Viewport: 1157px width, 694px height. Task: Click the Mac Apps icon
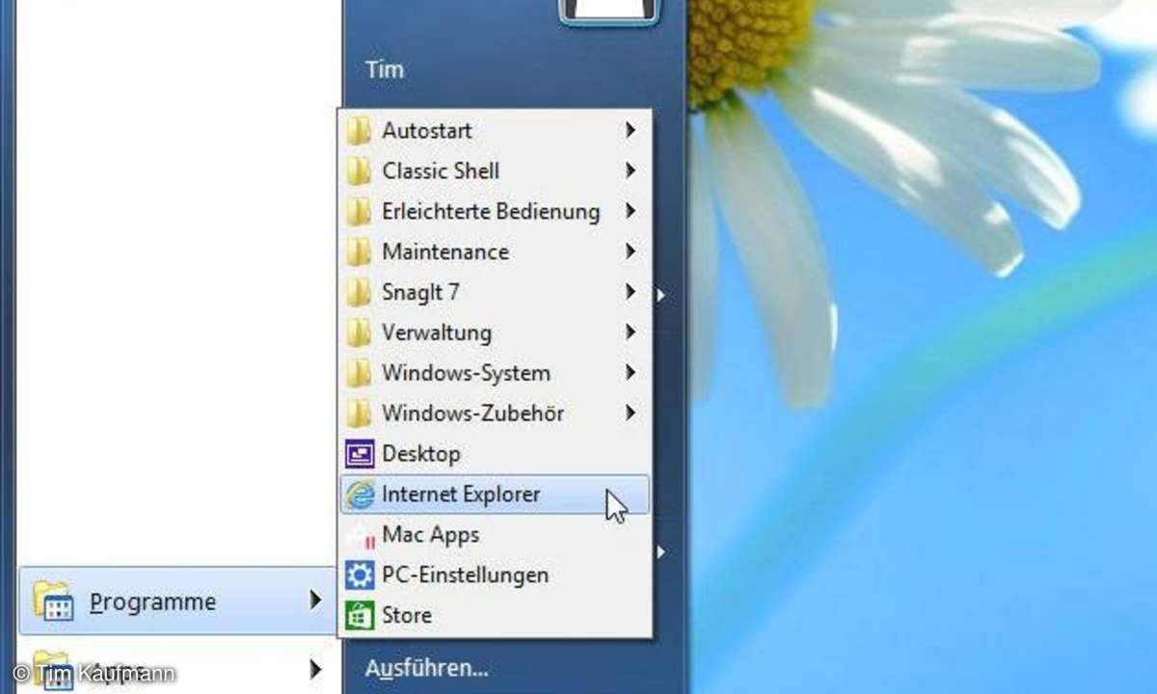[x=360, y=535]
